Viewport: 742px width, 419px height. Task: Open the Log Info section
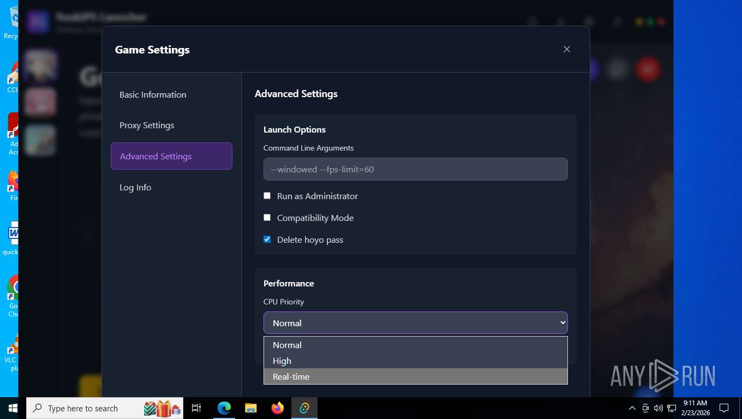pyautogui.click(x=171, y=187)
